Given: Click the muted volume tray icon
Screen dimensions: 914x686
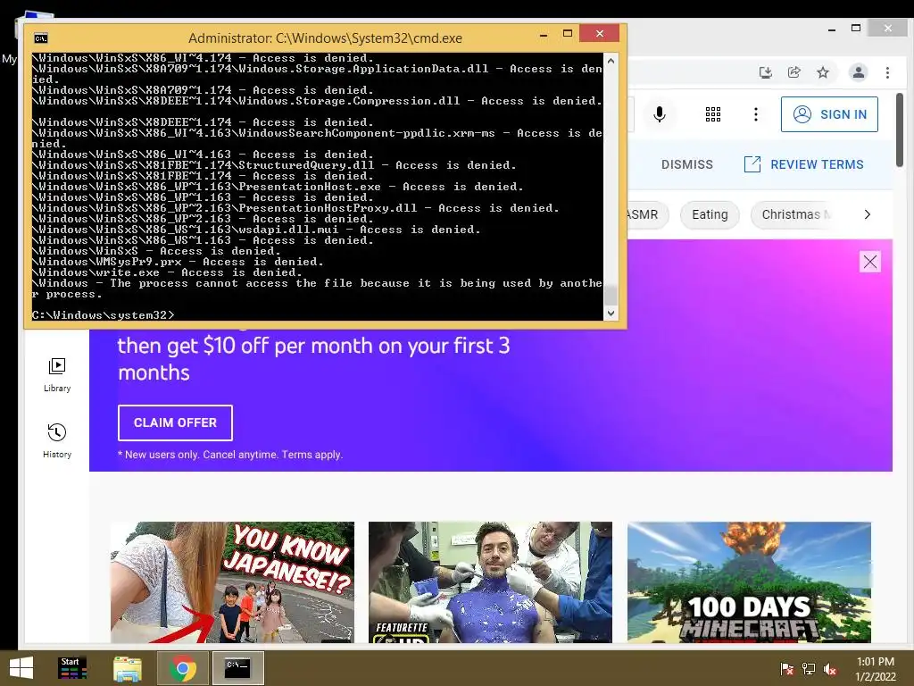Looking at the screenshot, I should 830,669.
